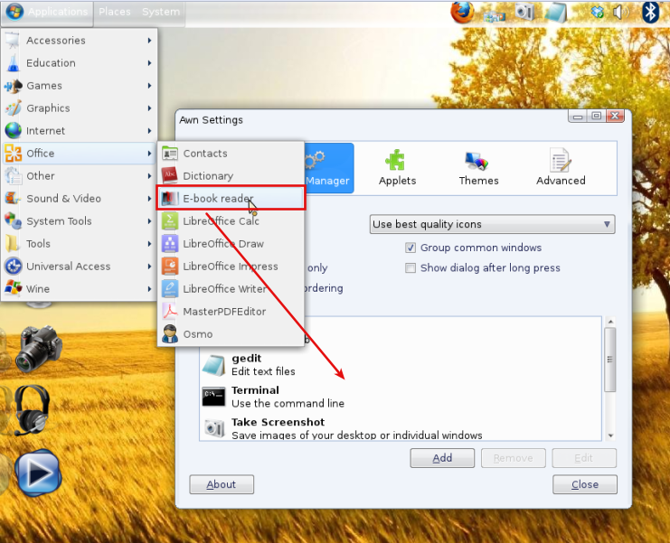
Task: Click the About button
Action: pyautogui.click(x=222, y=484)
